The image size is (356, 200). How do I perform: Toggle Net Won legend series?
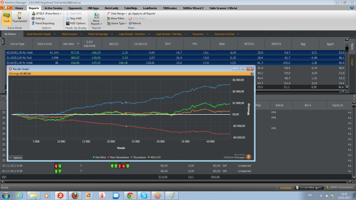pos(100,157)
